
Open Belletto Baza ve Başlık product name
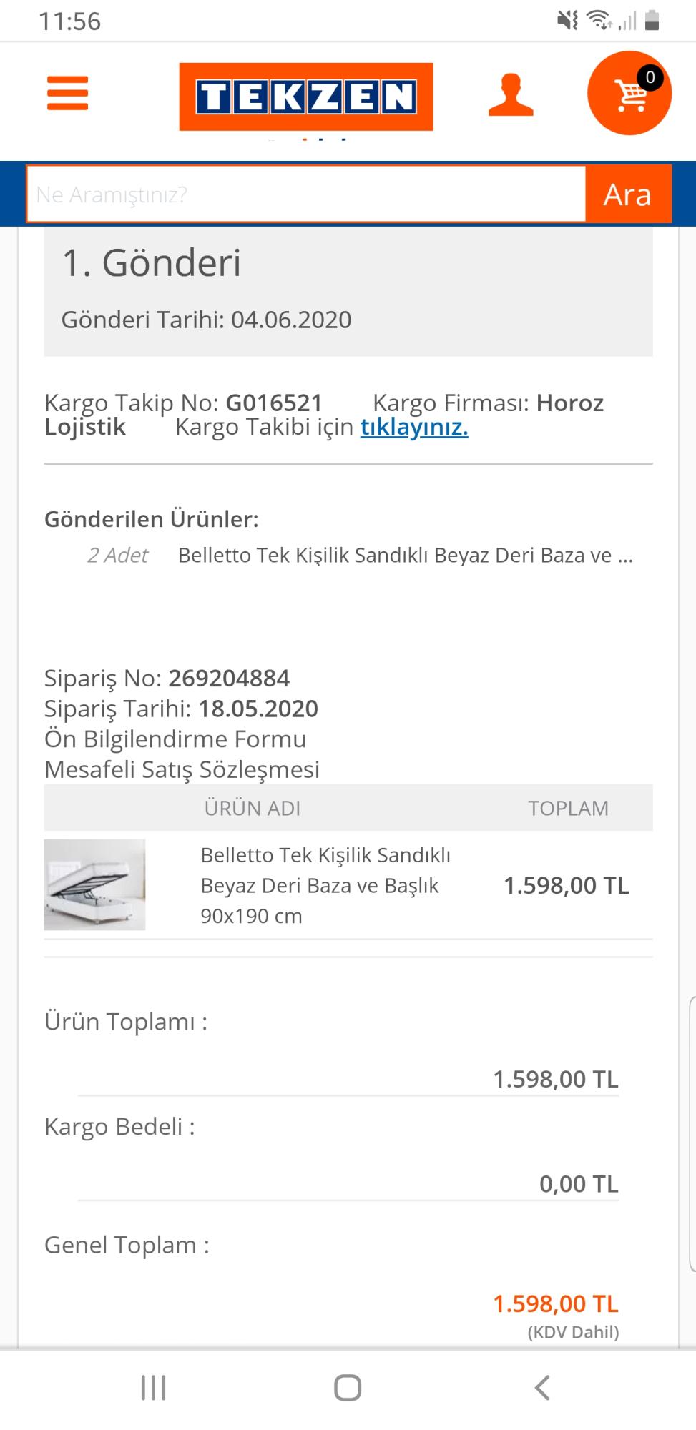coord(325,885)
